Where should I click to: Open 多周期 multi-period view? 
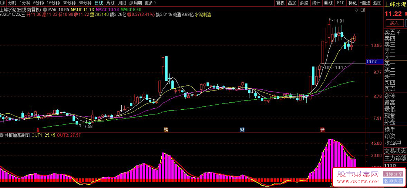[136, 3]
